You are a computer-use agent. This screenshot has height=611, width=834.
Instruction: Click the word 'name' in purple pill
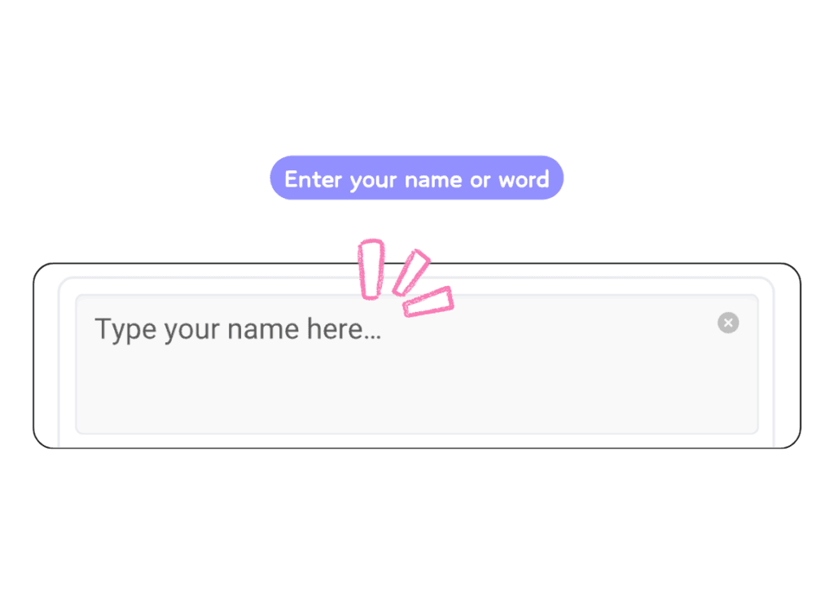pos(433,179)
